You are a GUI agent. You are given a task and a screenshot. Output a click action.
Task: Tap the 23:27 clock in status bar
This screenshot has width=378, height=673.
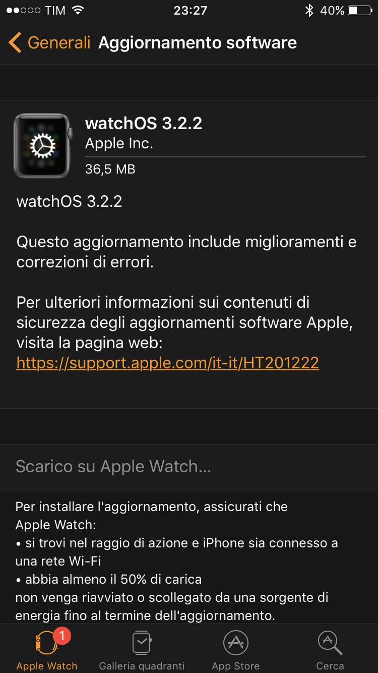tap(190, 10)
